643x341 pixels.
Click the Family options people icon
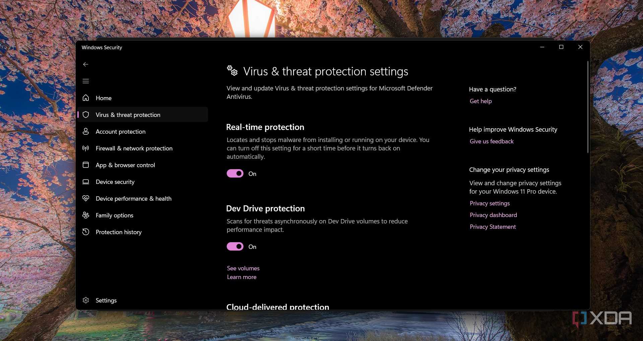86,215
